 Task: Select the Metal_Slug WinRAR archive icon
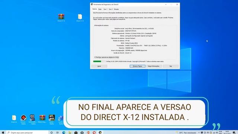42,119
